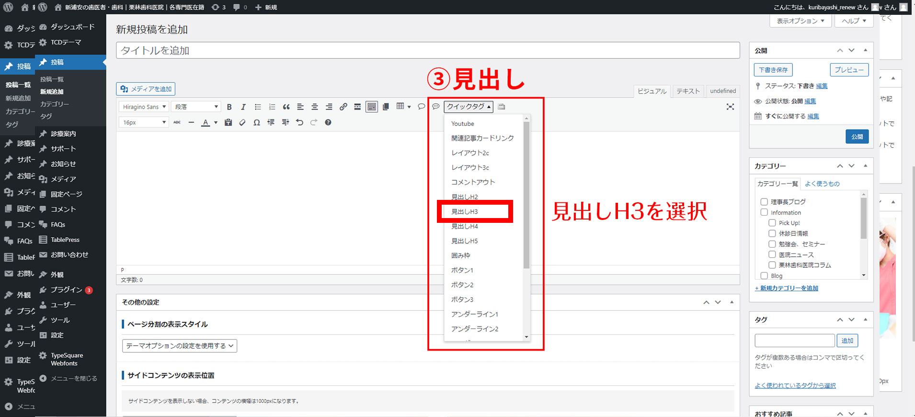Click the post title input field

[427, 51]
